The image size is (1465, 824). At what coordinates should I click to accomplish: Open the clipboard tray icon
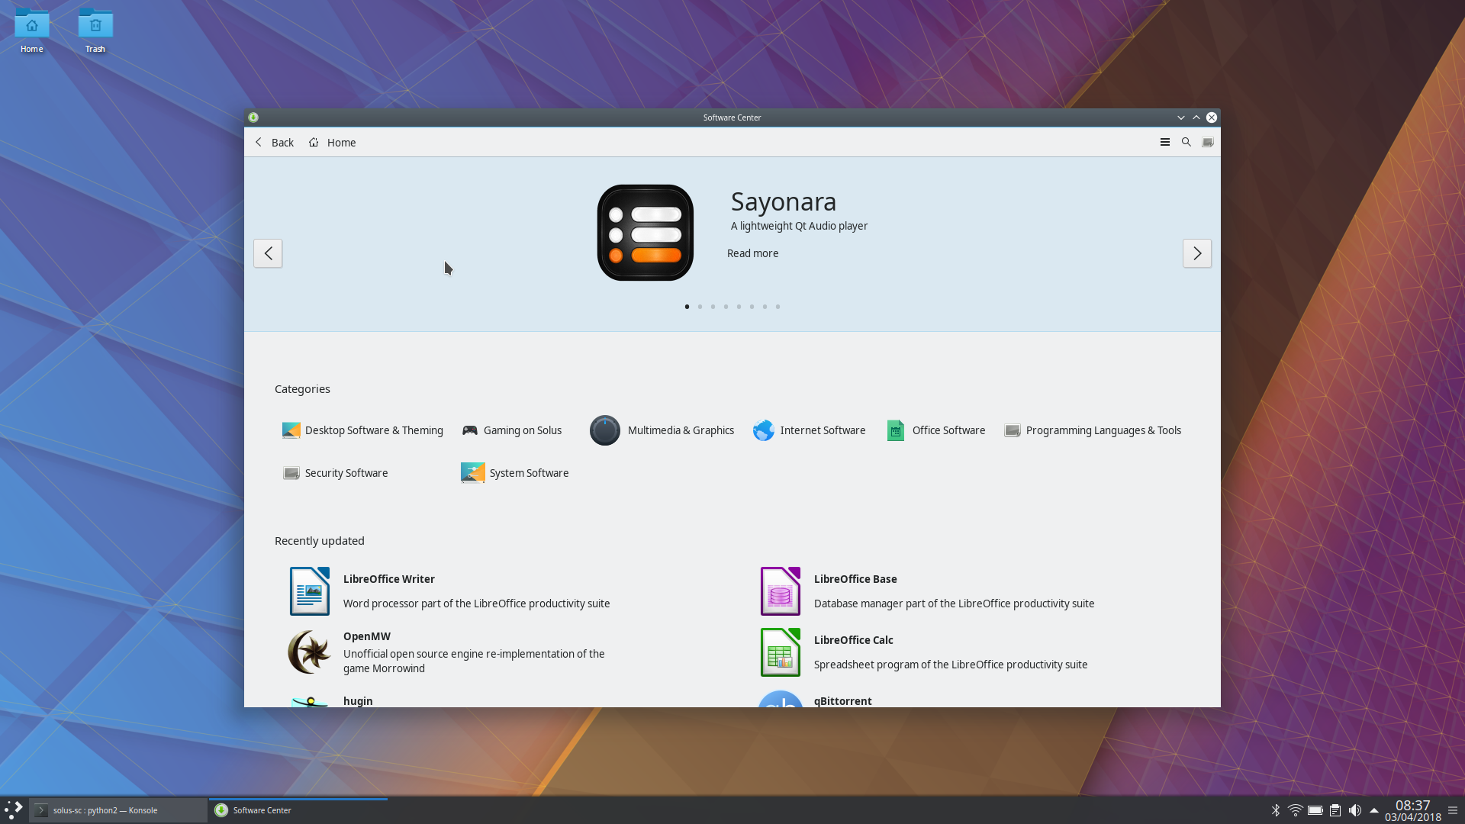[1335, 810]
